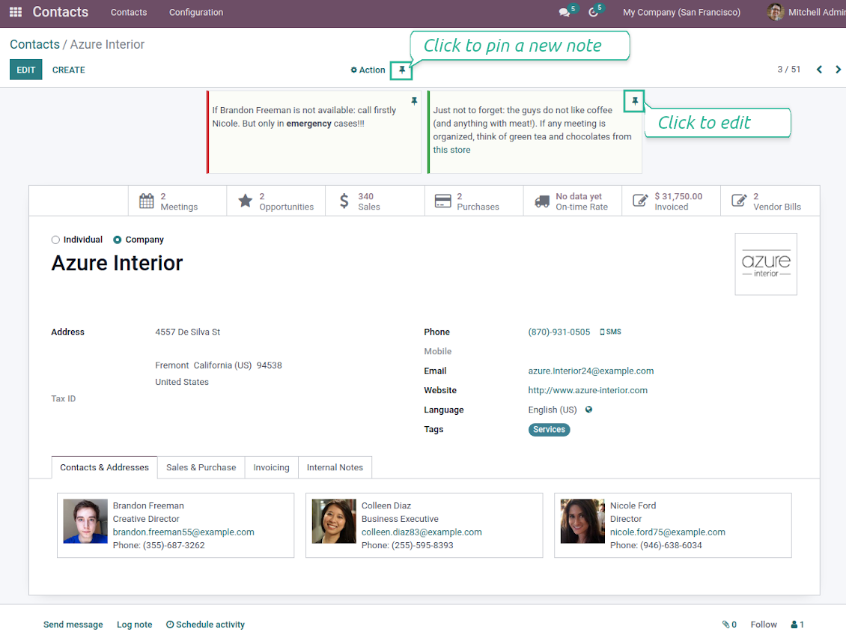Select the Company radio button
This screenshot has height=638, width=846.
click(117, 240)
